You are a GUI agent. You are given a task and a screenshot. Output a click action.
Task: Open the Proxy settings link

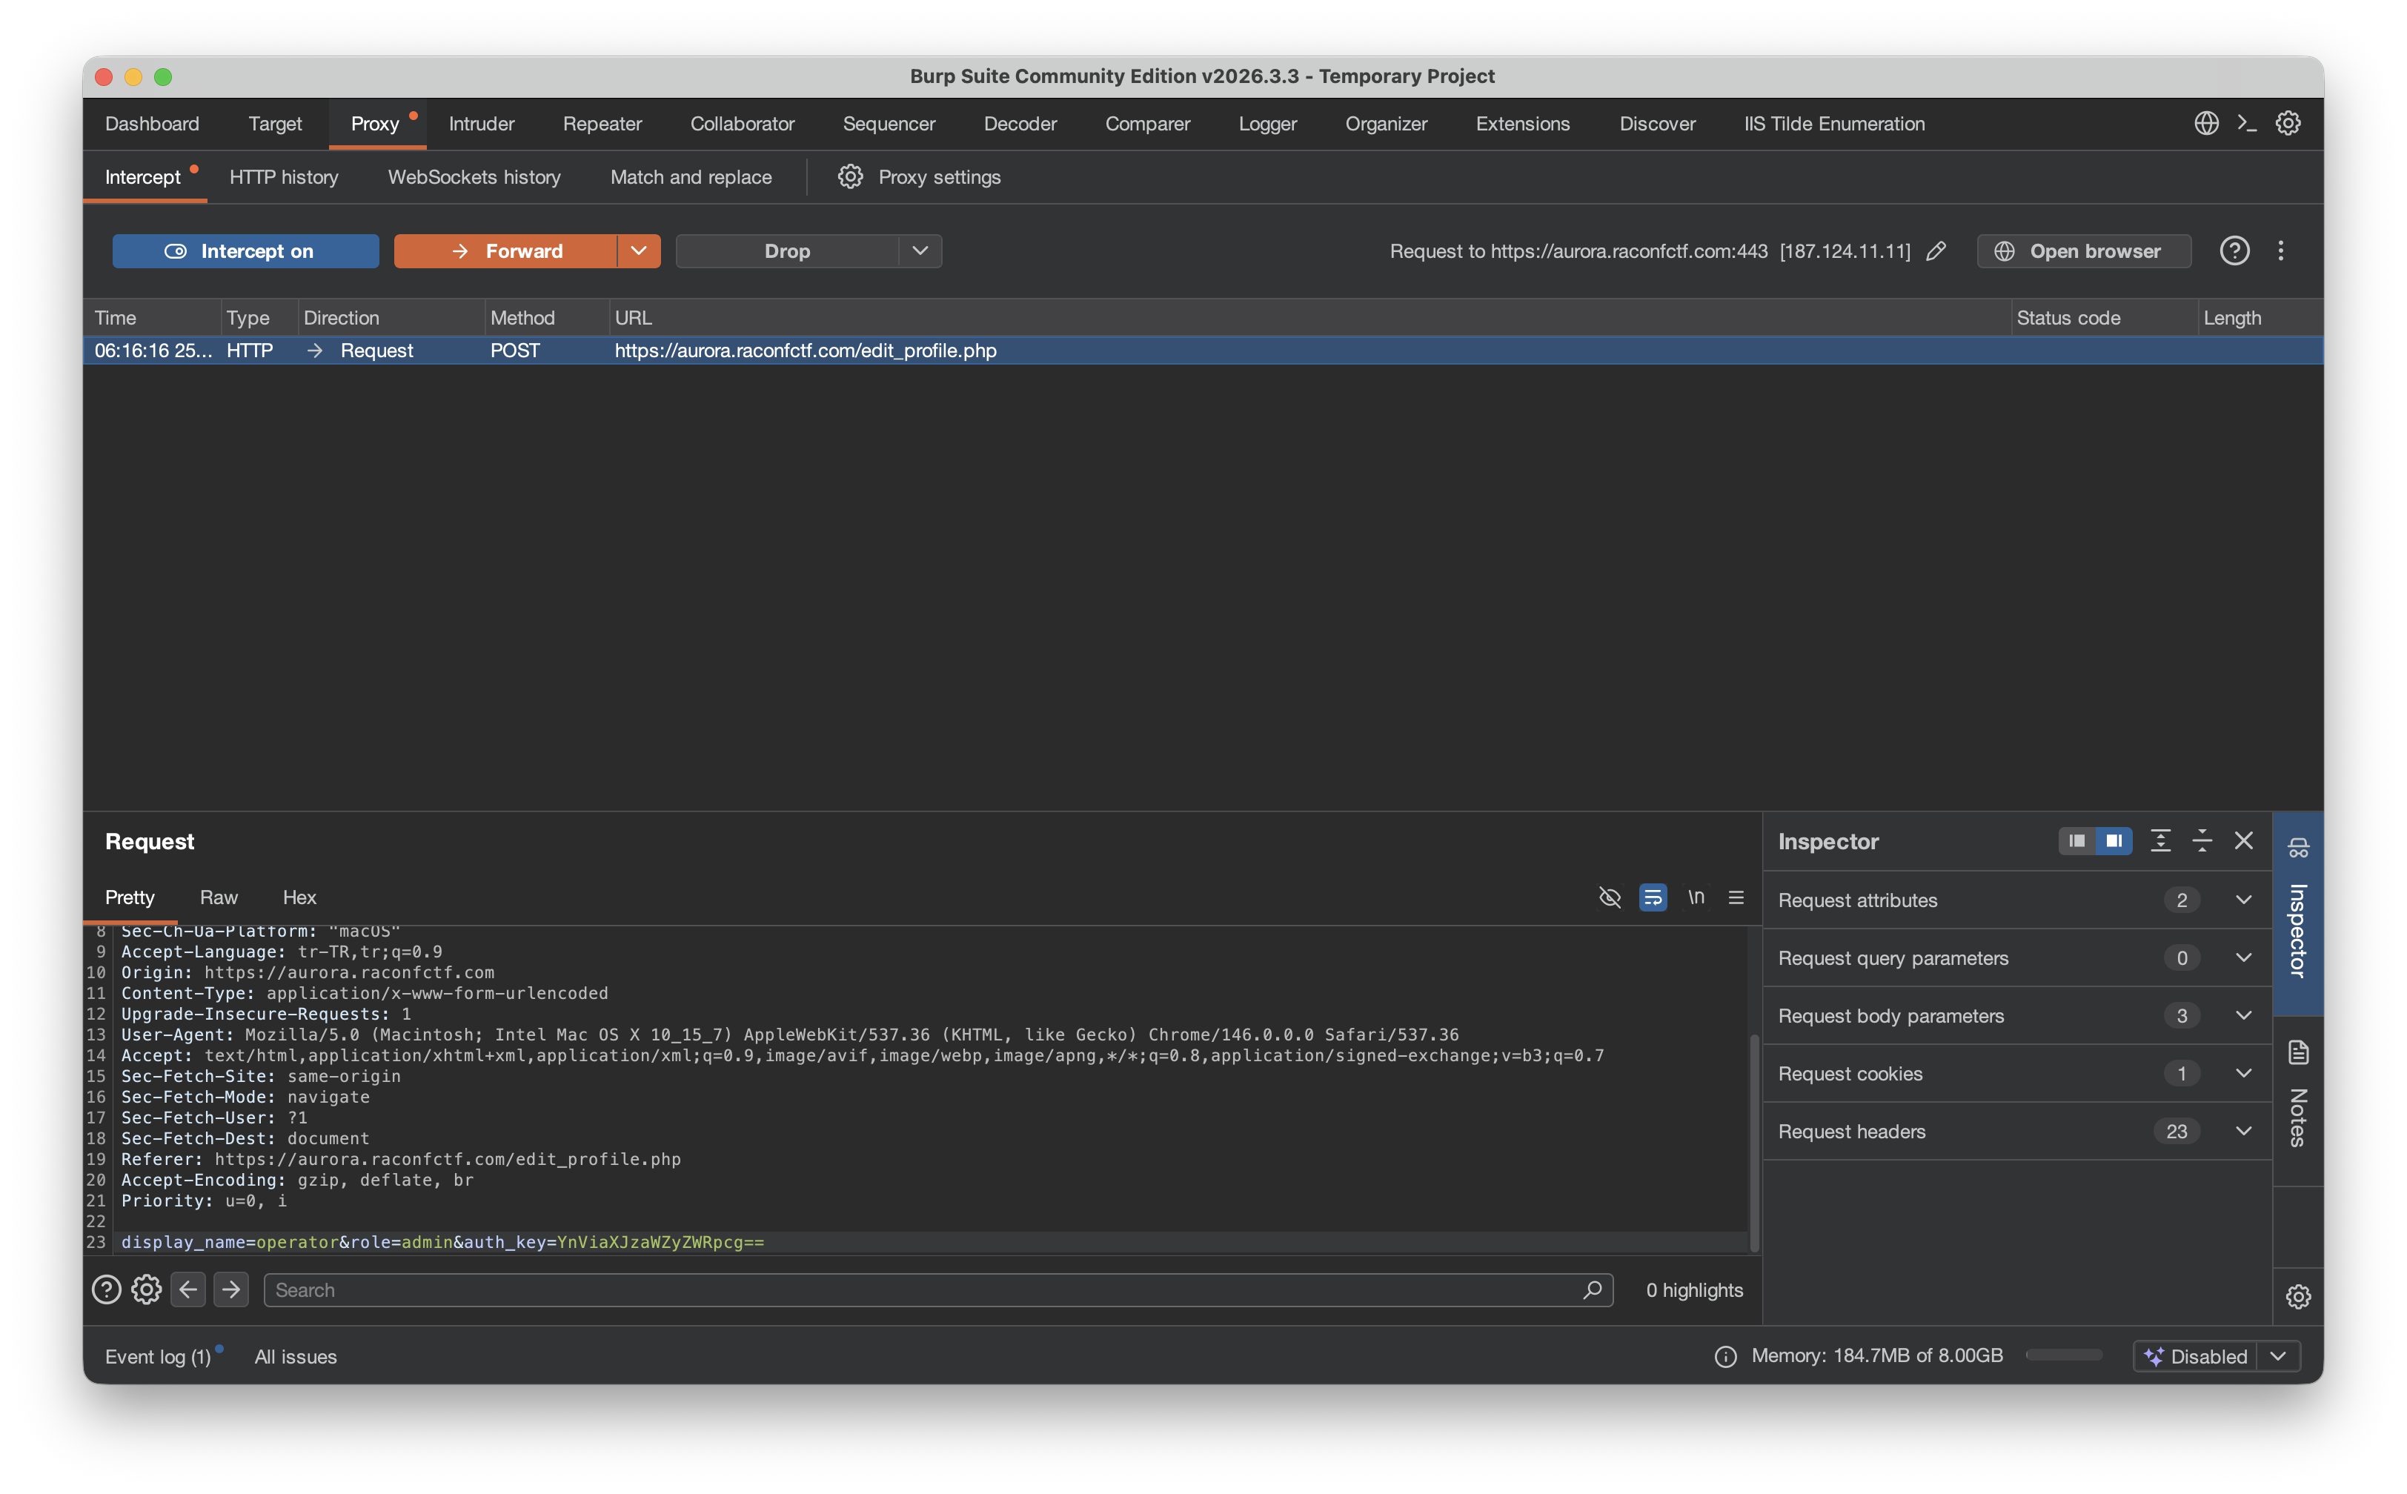point(939,177)
